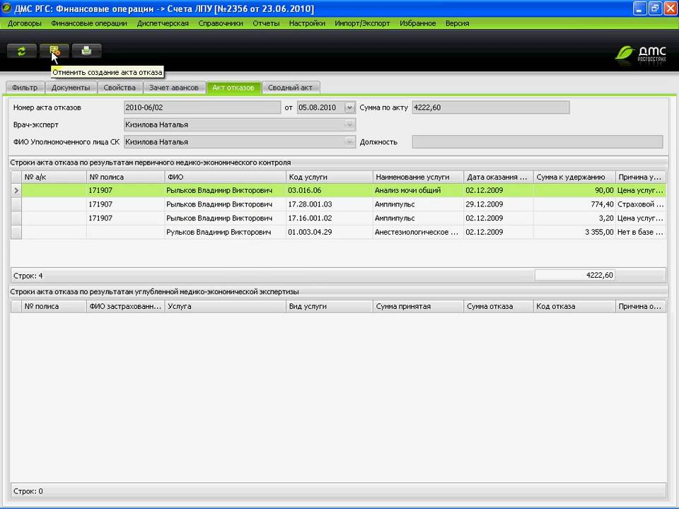Click Рульков Владимир Викторович name cell
Screen dimensions: 679x509
click(x=225, y=232)
